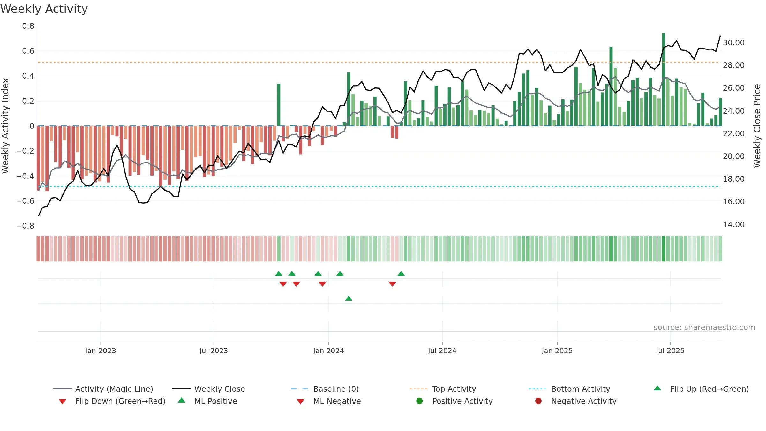Screen dimensions: 766x431
Task: Toggle the ML Negative legend entry
Action: pyautogui.click(x=329, y=401)
